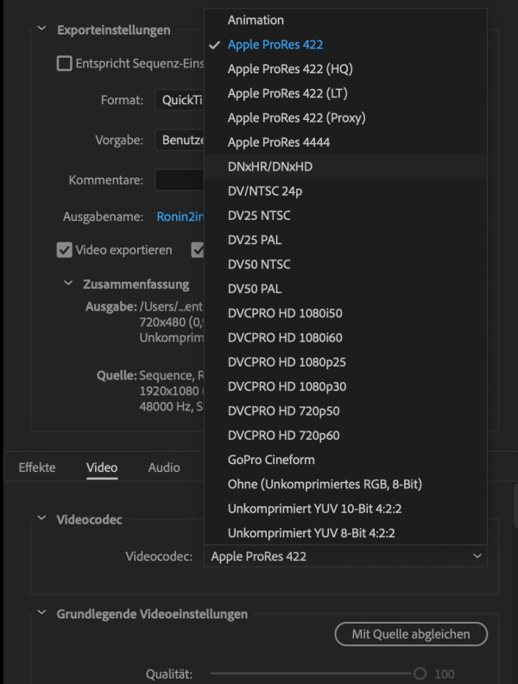Choose DVCPRO HD 1080i50

pos(345,313)
